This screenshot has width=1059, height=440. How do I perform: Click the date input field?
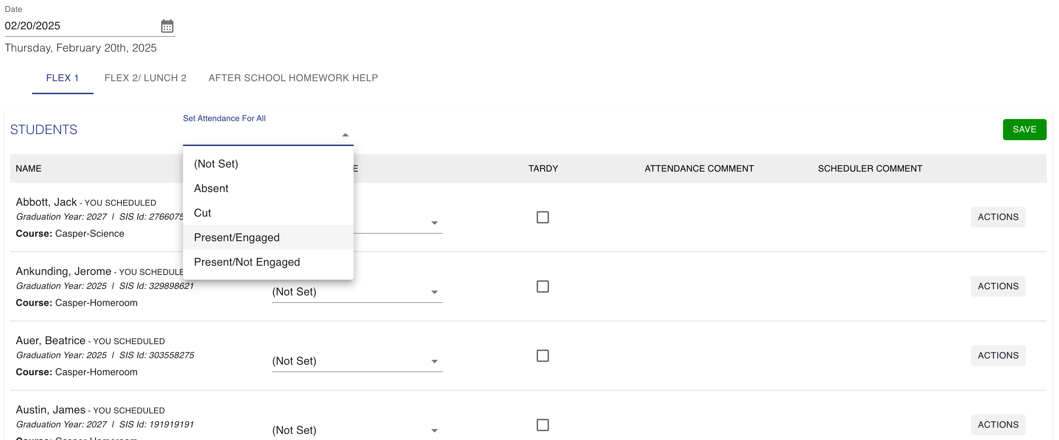pos(78,26)
